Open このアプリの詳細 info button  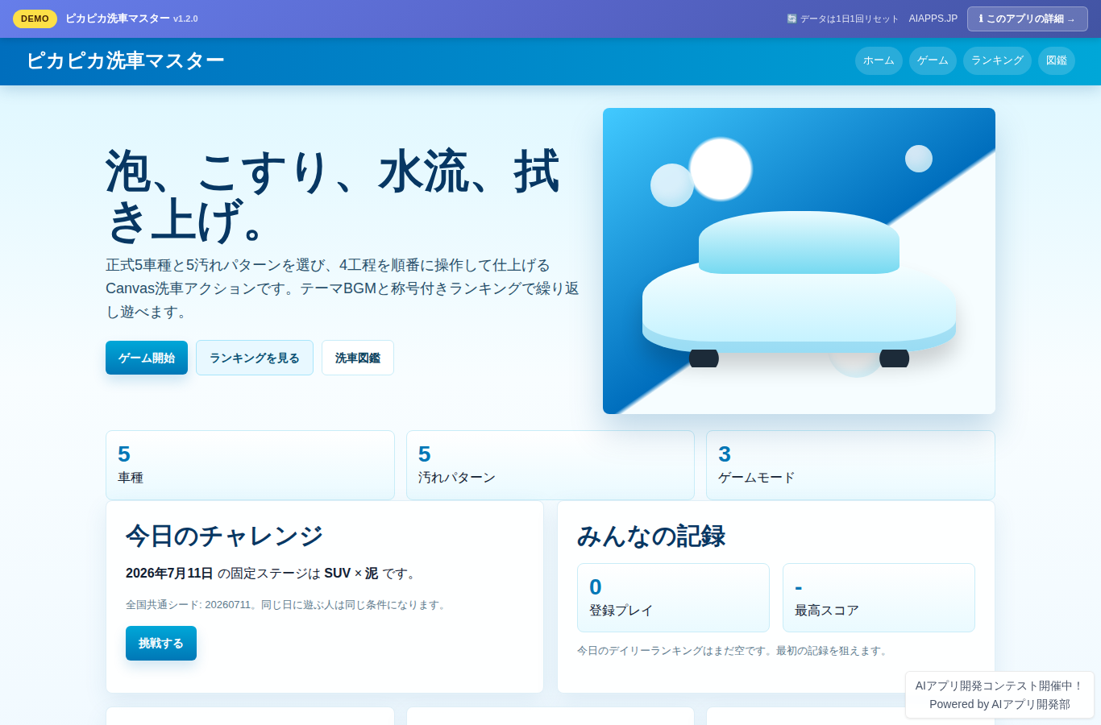point(1027,19)
